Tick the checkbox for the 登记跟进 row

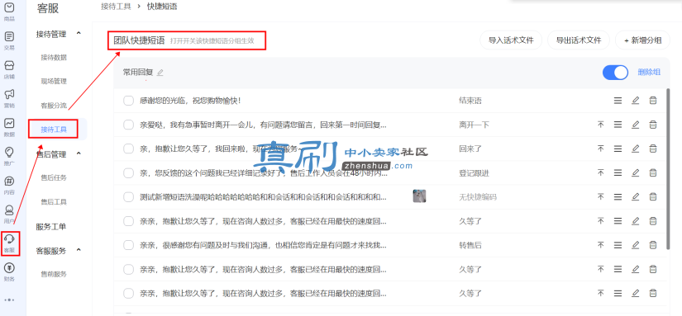tap(128, 172)
